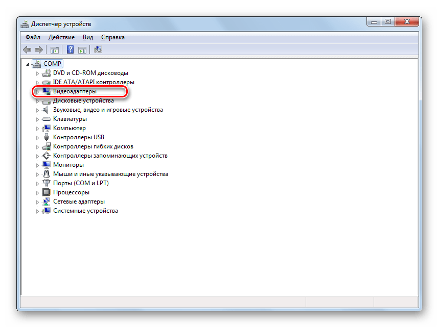Image resolution: width=439 pixels, height=328 pixels.
Task: Minimize the Диспетчер устройств window
Action: pyautogui.click(x=374, y=22)
